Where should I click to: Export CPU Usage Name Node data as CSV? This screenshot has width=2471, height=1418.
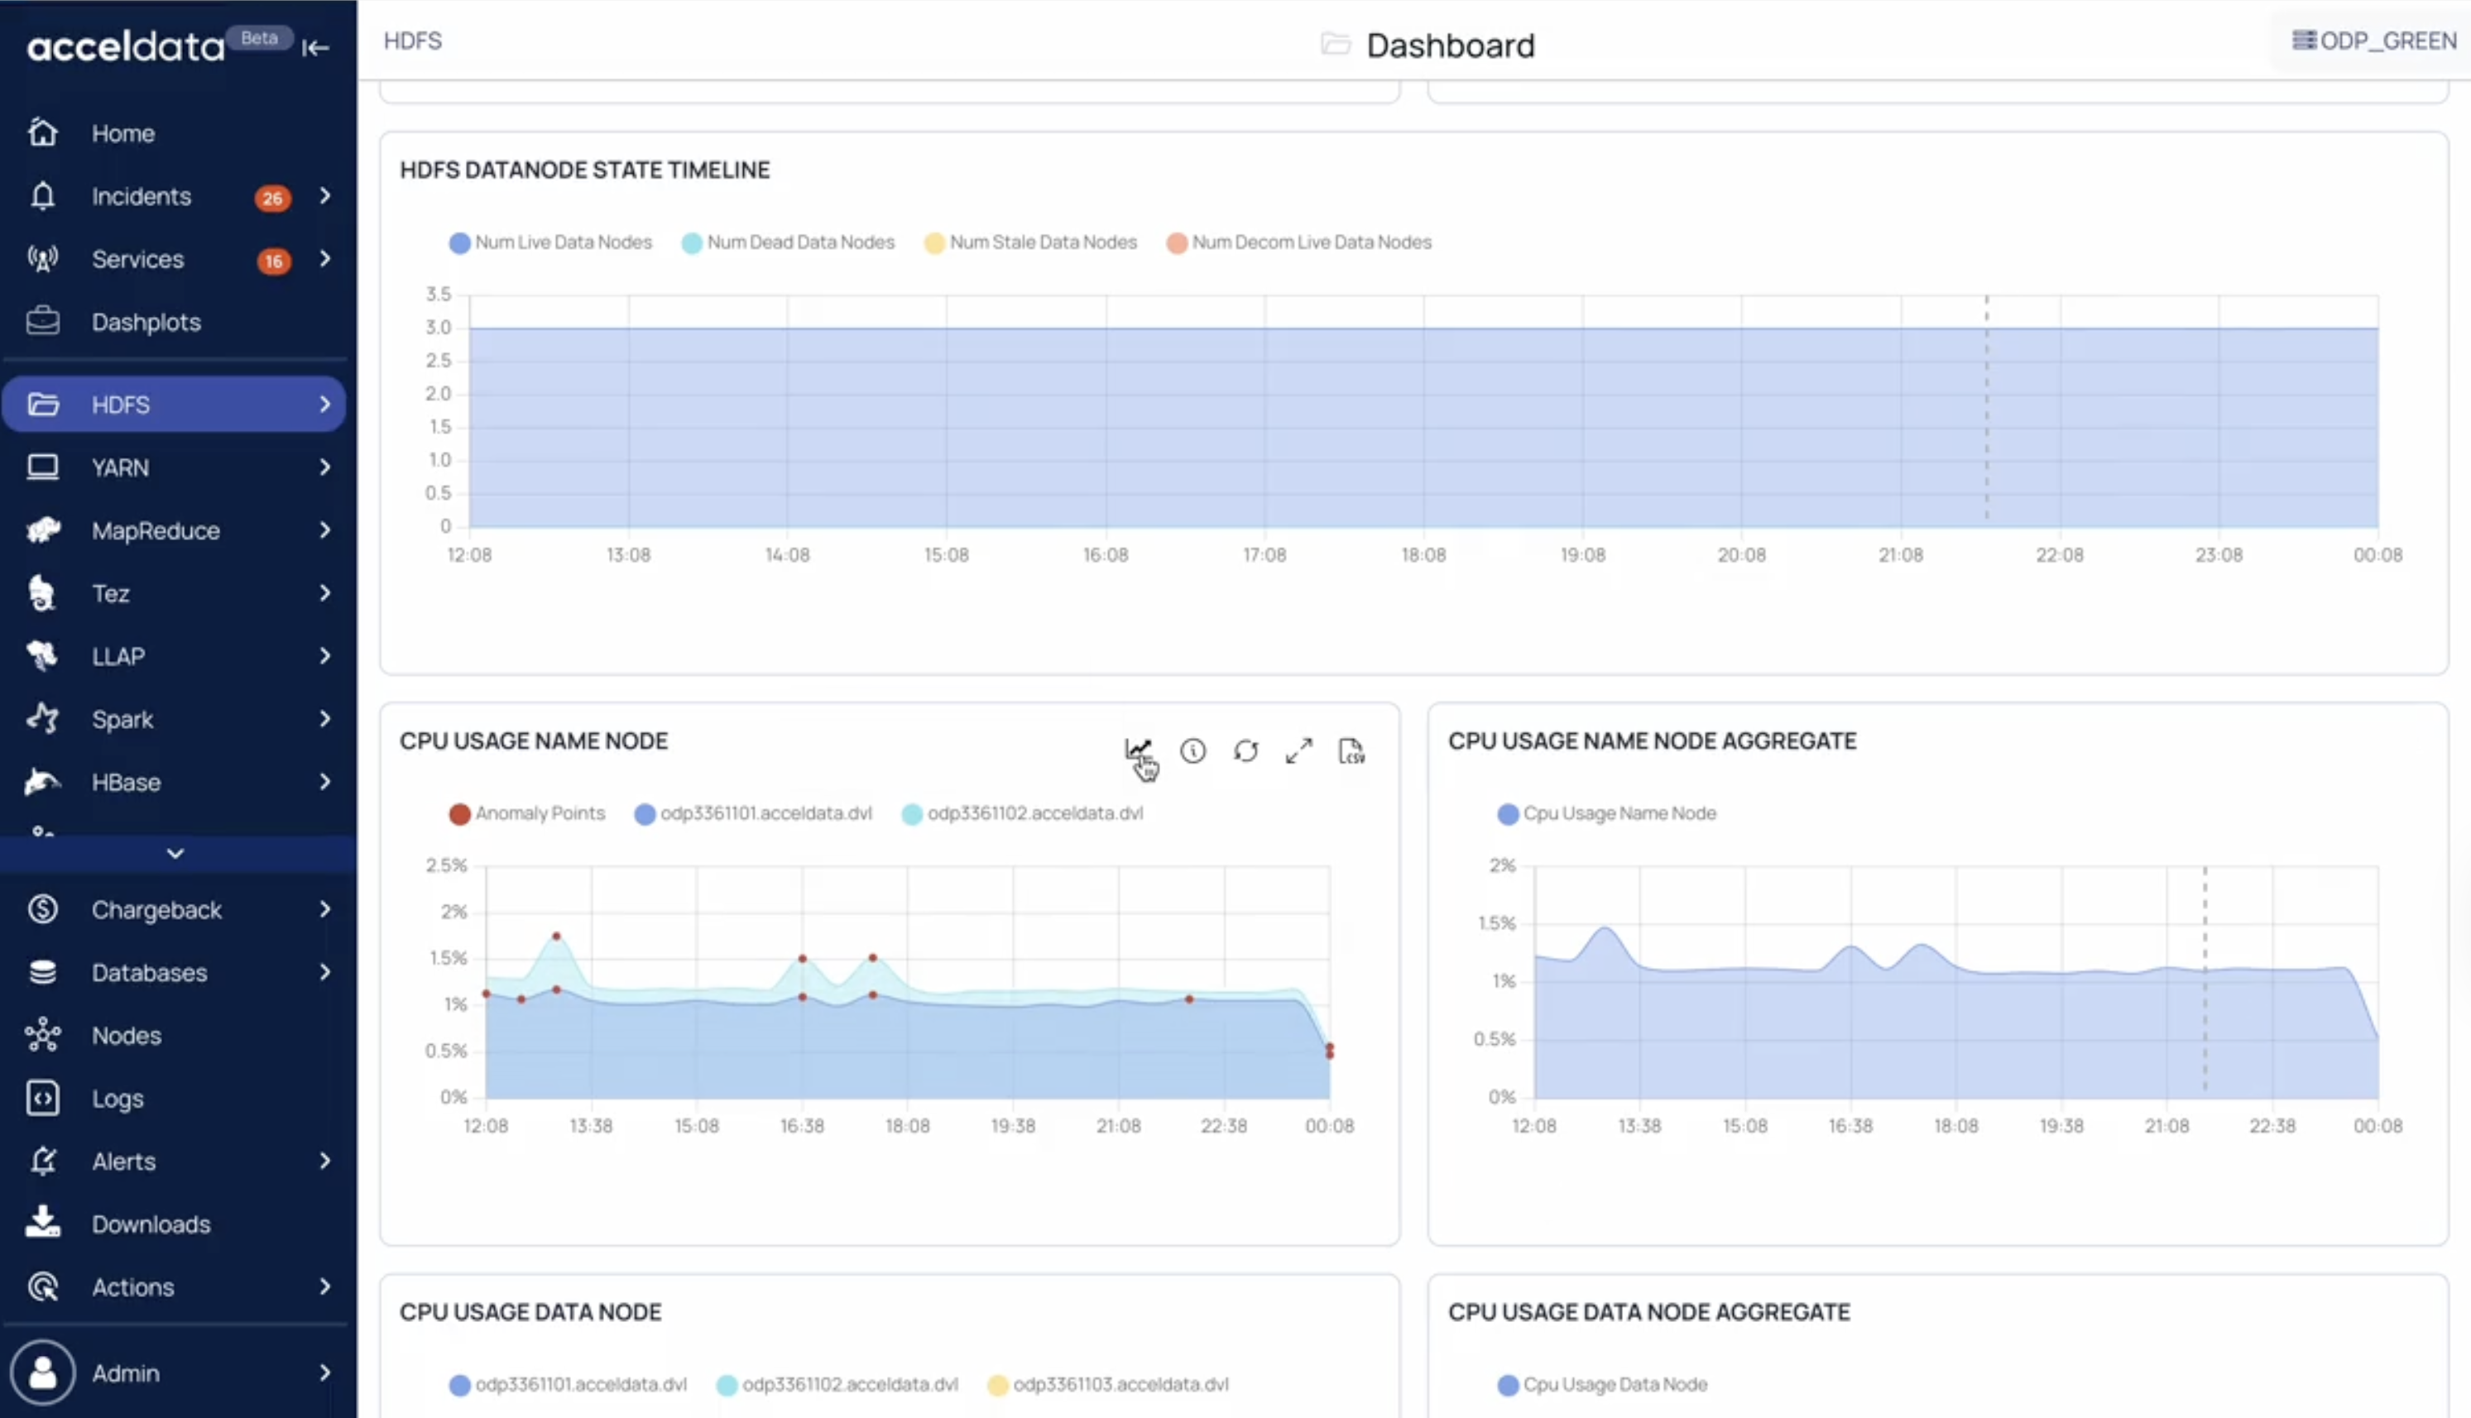click(1351, 751)
